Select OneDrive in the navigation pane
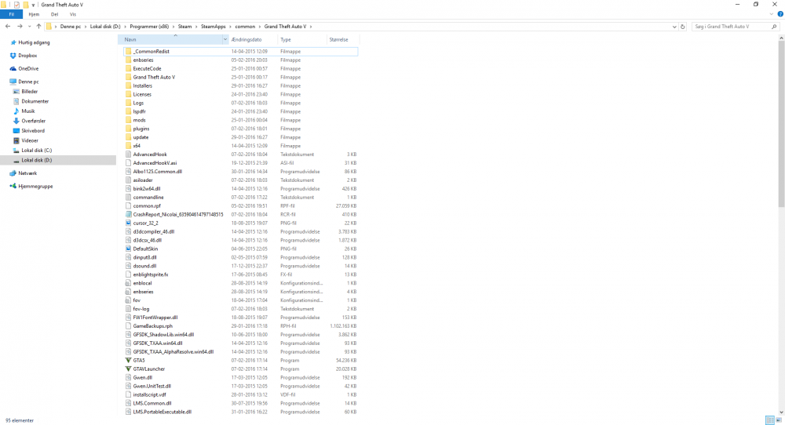The image size is (785, 425). [28, 68]
